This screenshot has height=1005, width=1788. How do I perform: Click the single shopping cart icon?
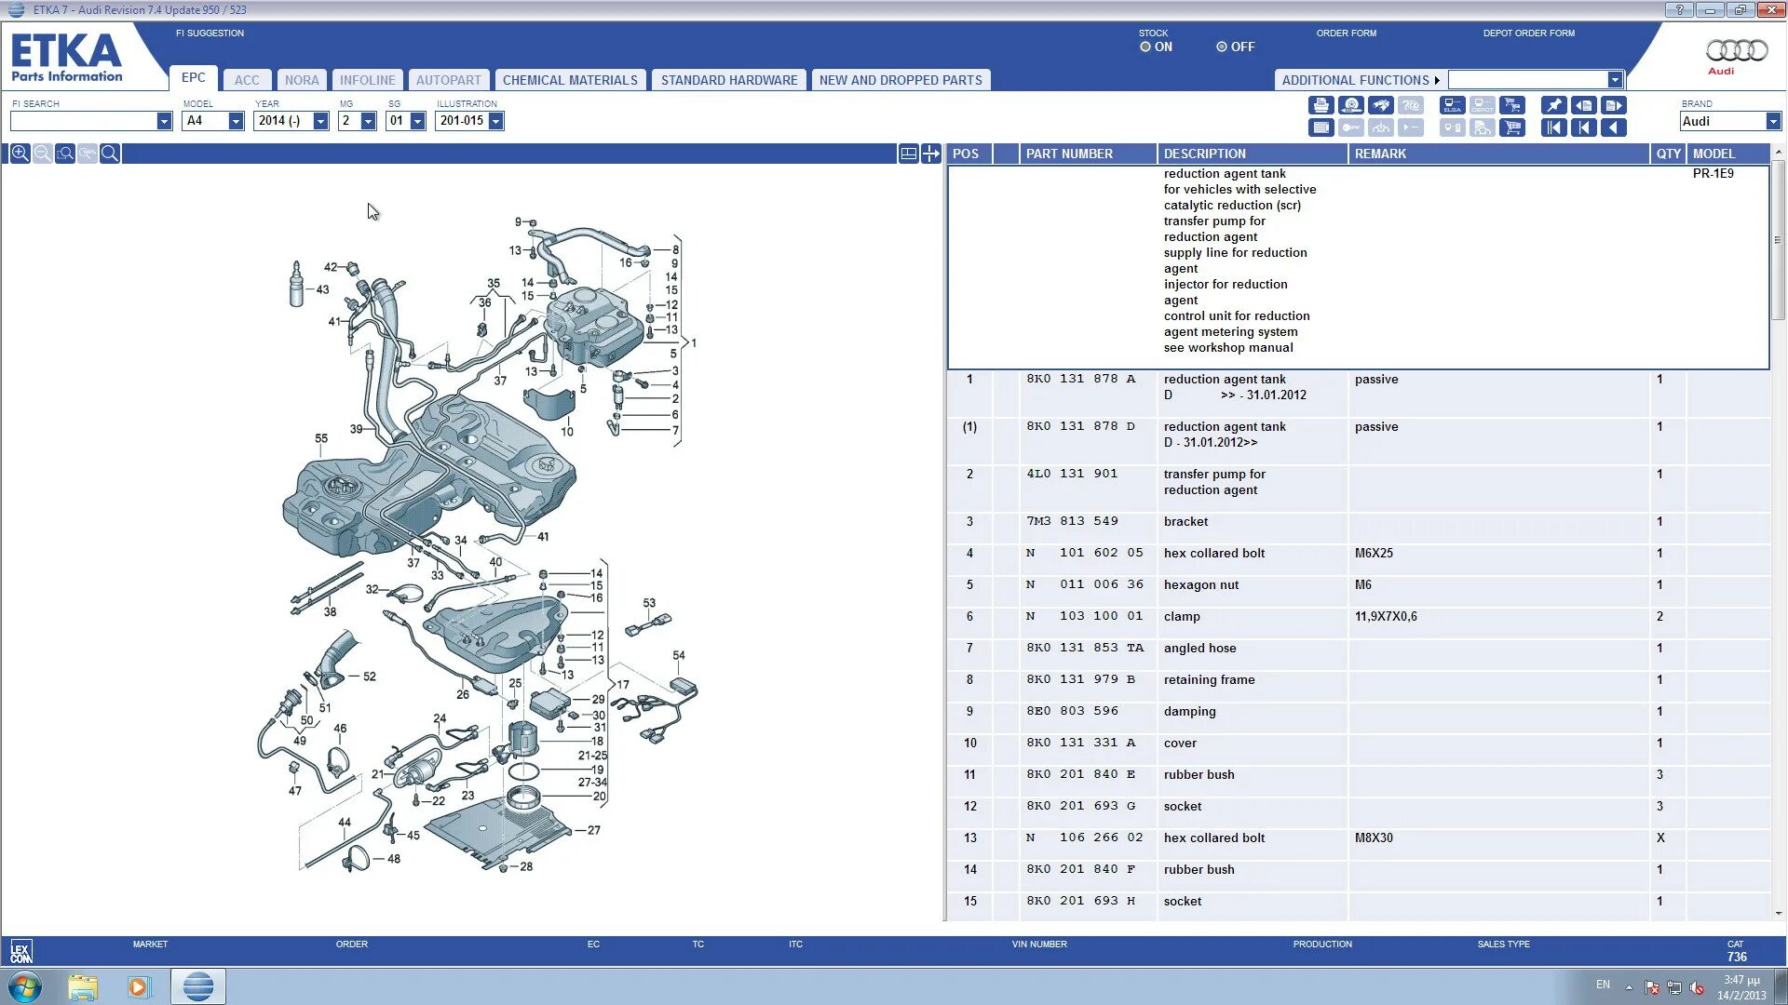pos(1512,127)
